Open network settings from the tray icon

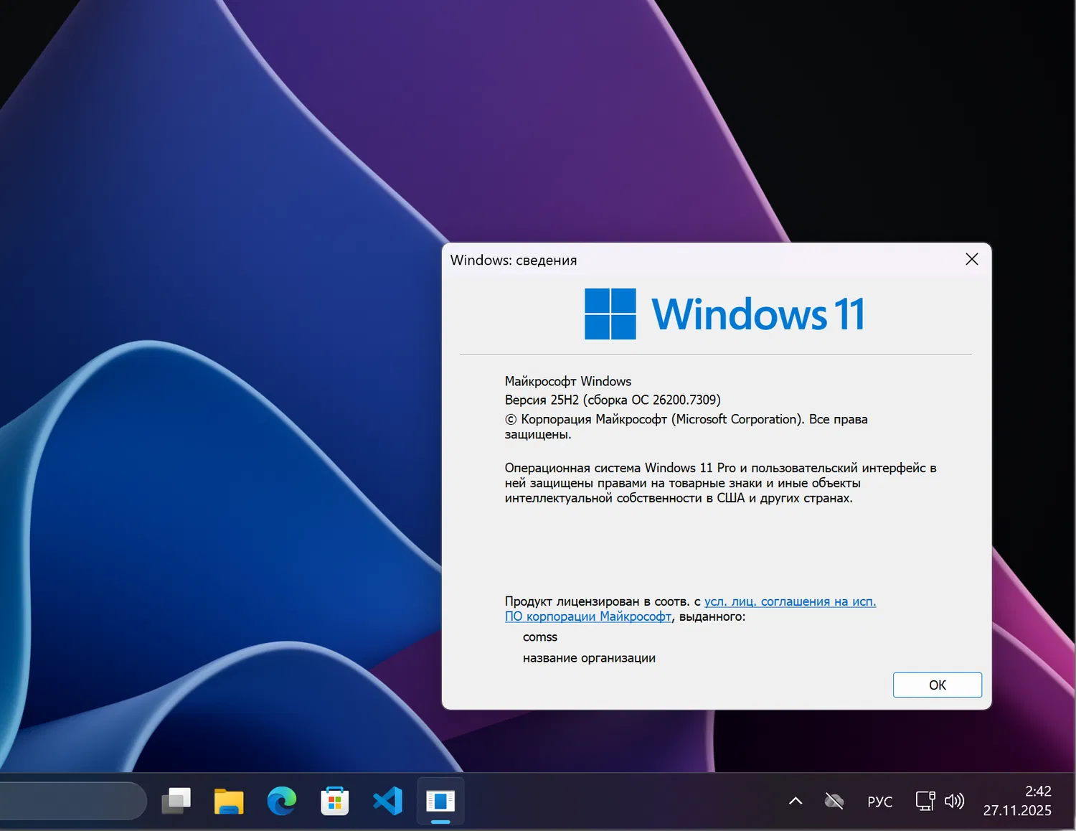pyautogui.click(x=925, y=801)
